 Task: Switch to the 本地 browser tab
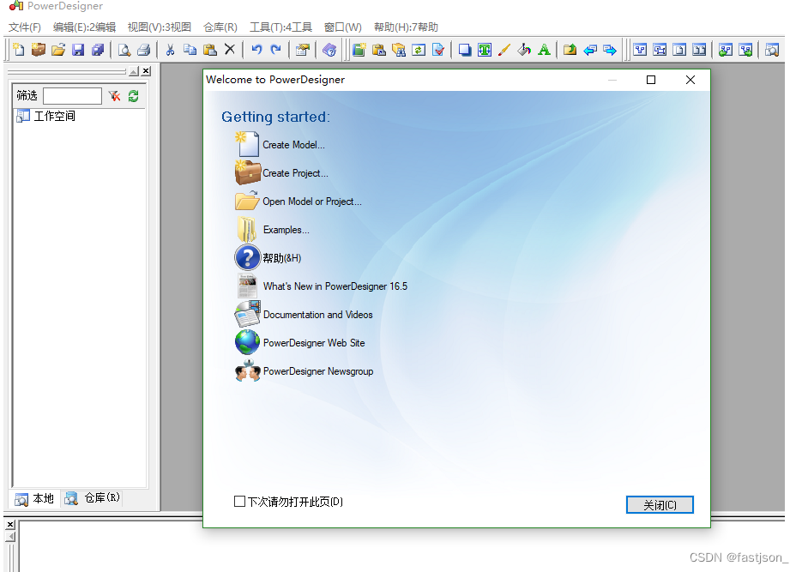pos(34,498)
